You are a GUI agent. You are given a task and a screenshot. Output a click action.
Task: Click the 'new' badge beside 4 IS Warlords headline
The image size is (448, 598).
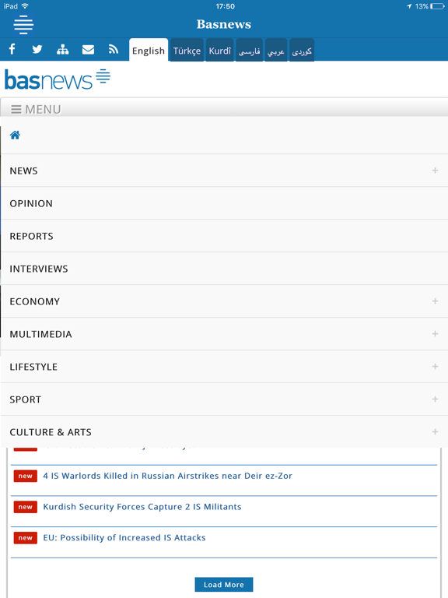coord(26,476)
